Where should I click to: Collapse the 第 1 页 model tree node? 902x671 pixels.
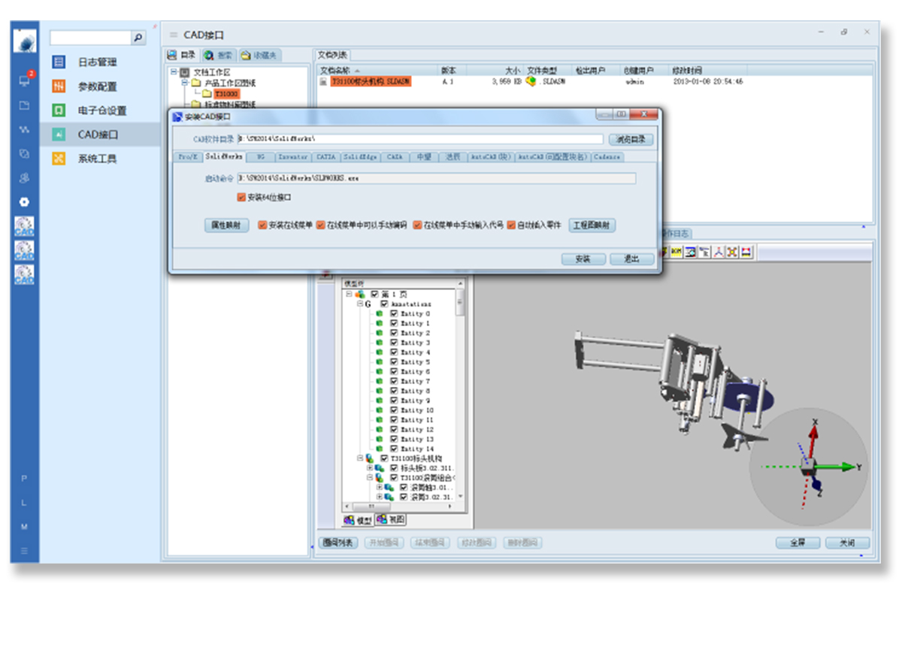coord(349,295)
